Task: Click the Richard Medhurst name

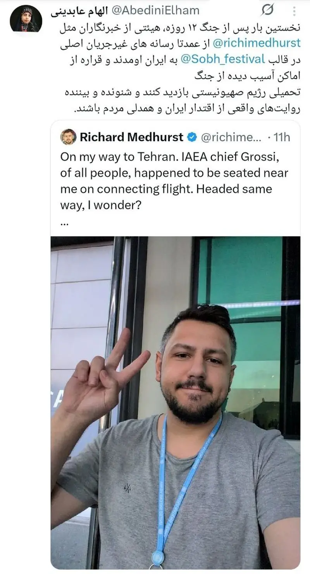Action: pos(131,137)
